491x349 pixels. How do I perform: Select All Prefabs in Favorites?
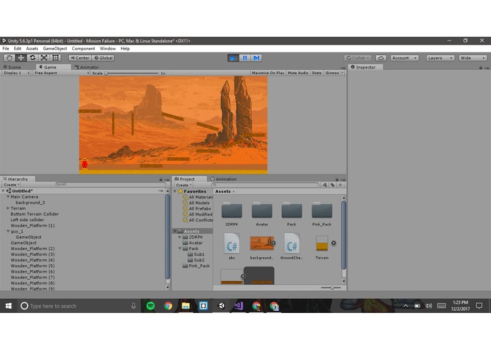click(x=200, y=208)
